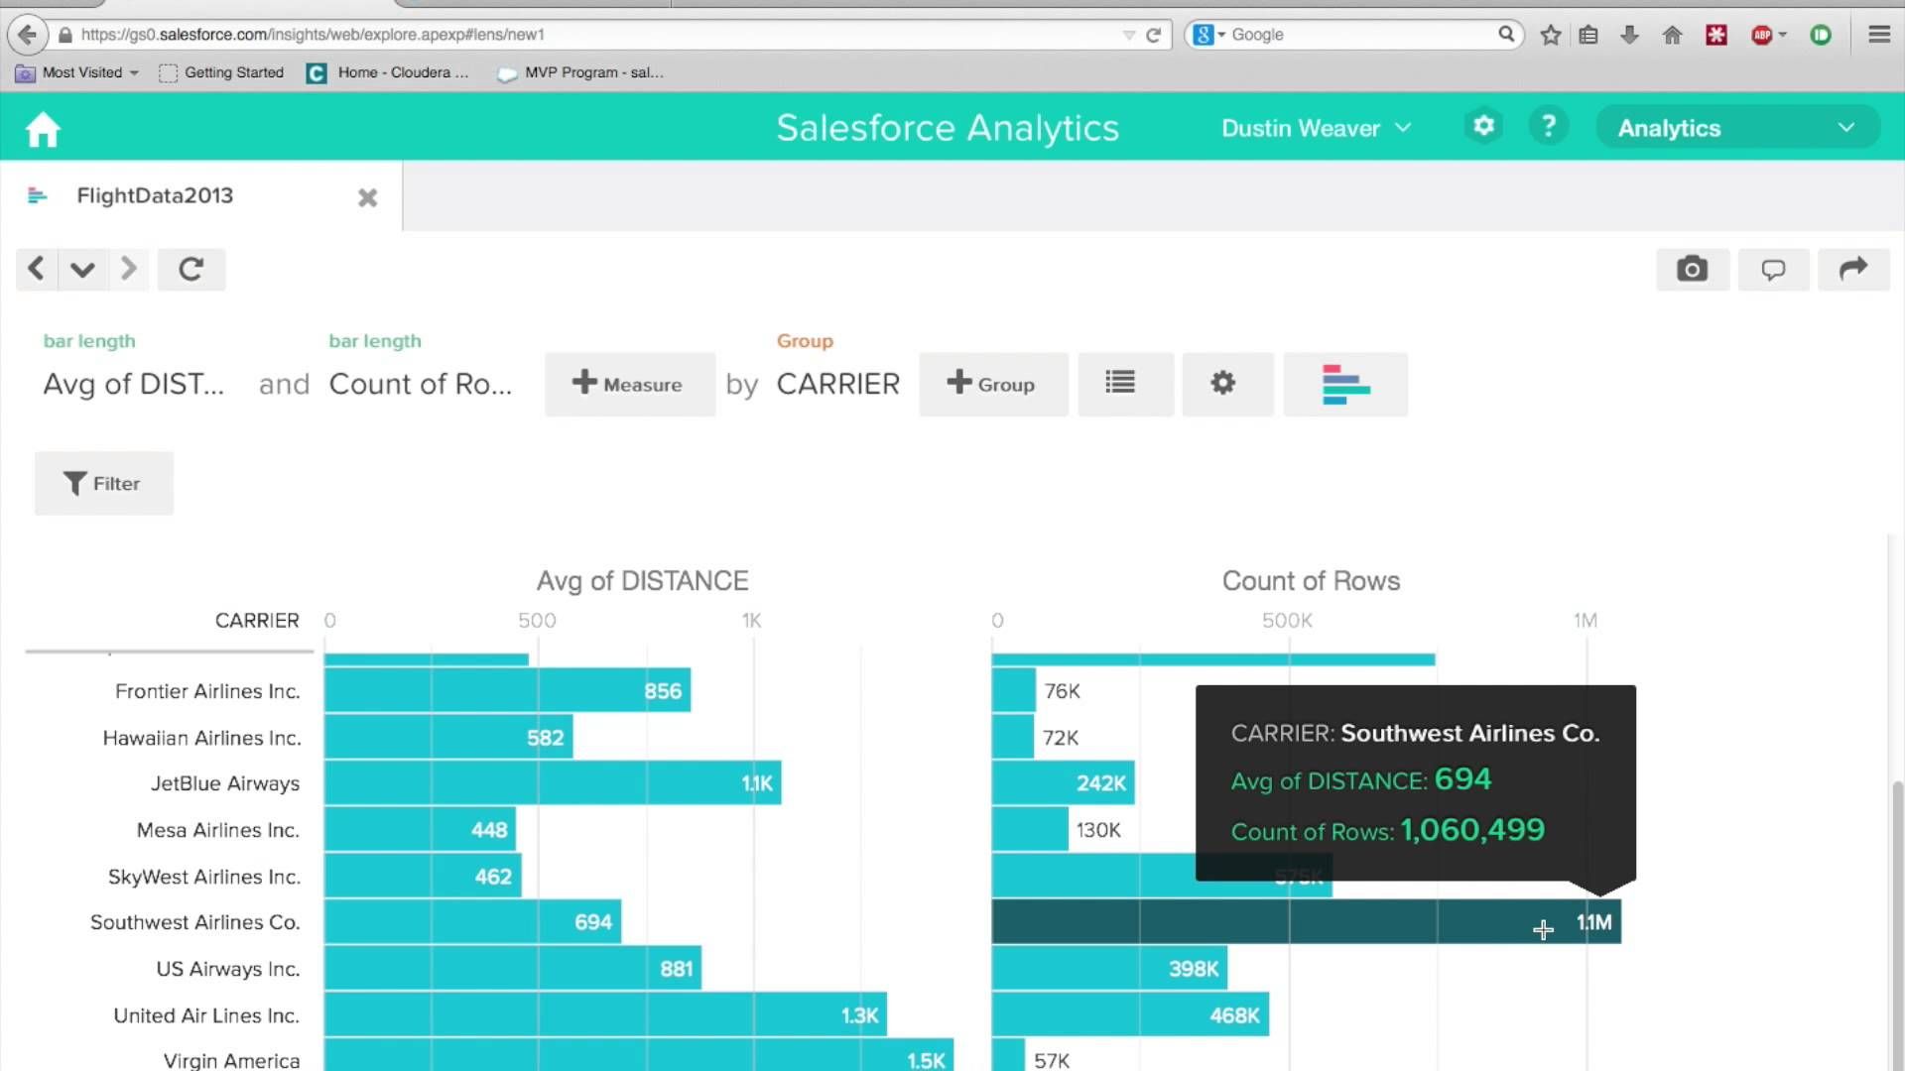Click SkyWest Airlines Inc. distance bar 462
1905x1071 pixels.
coord(423,876)
